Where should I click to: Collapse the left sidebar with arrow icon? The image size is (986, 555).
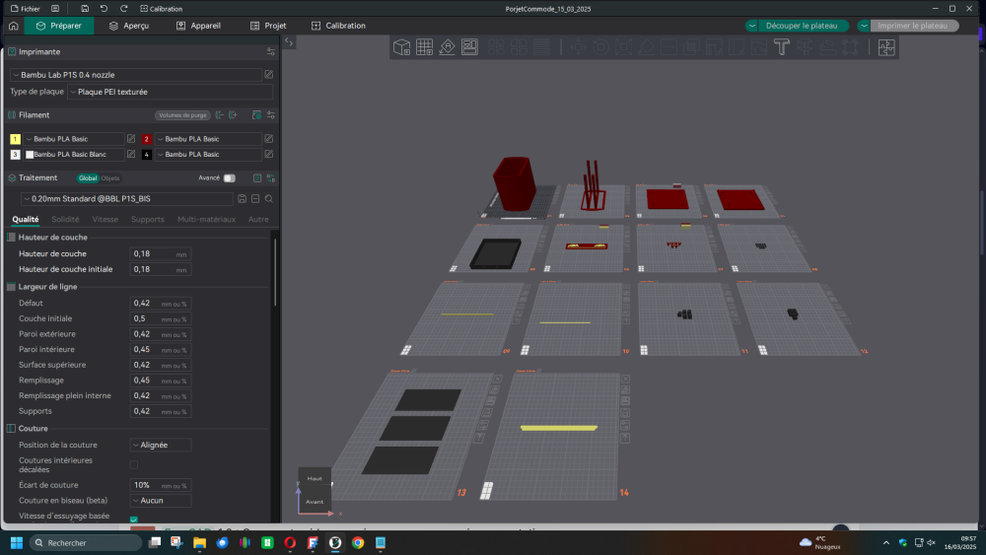[x=289, y=42]
